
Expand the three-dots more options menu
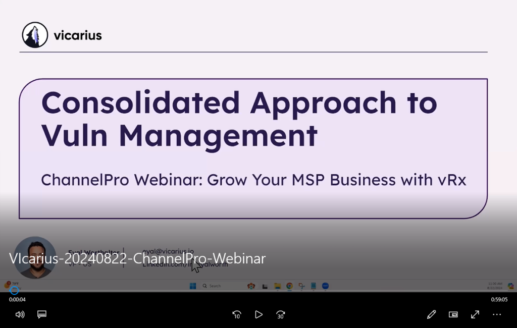point(497,314)
